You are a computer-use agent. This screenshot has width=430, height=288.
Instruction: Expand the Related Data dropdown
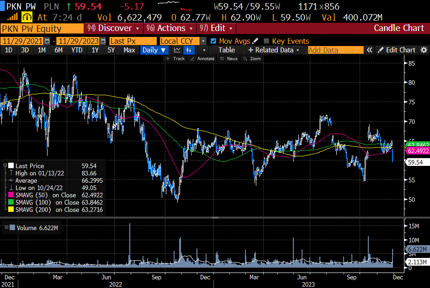[x=273, y=50]
